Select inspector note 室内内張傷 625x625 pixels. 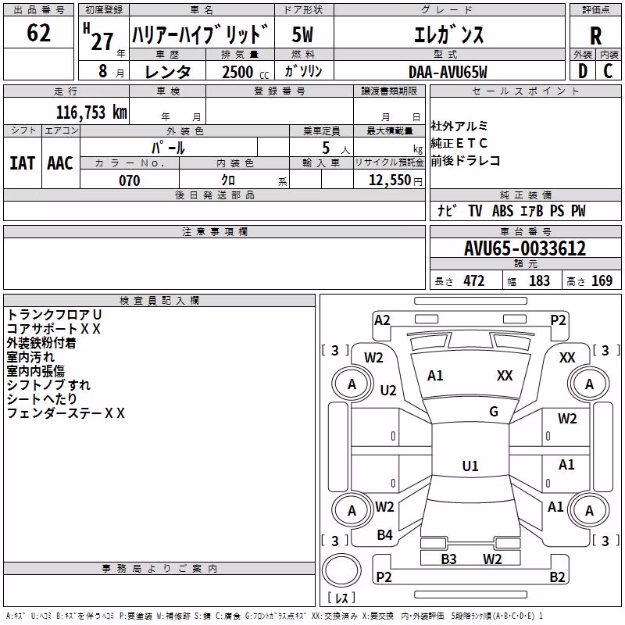click(x=35, y=370)
